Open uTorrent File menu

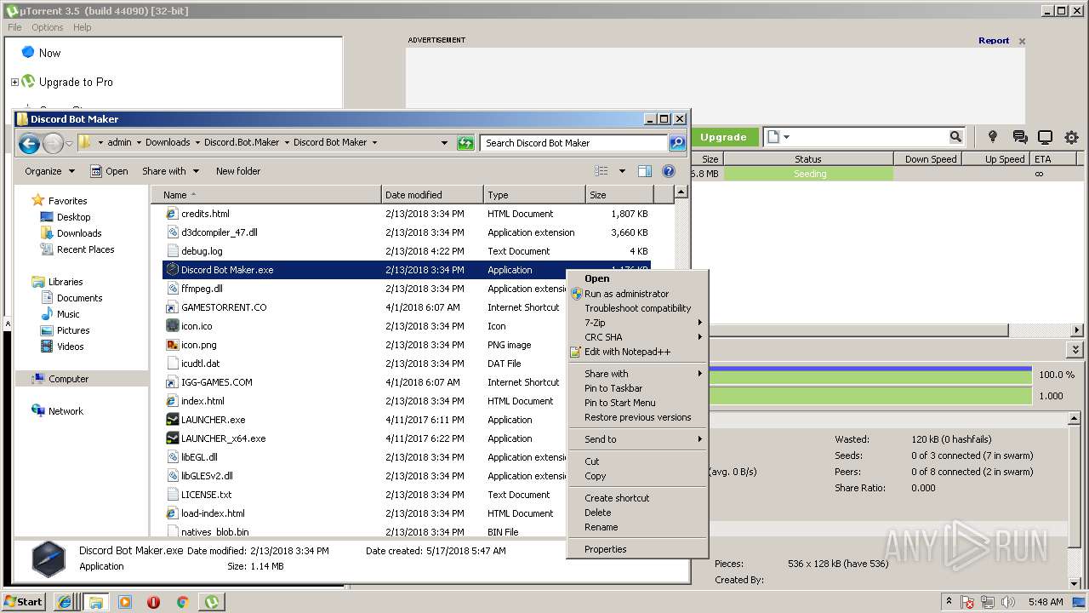14,27
